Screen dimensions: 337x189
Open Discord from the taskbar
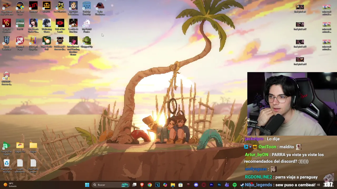196,185
